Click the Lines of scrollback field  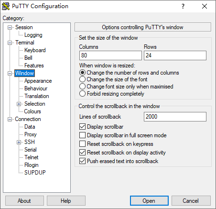pyautogui.click(x=175, y=117)
